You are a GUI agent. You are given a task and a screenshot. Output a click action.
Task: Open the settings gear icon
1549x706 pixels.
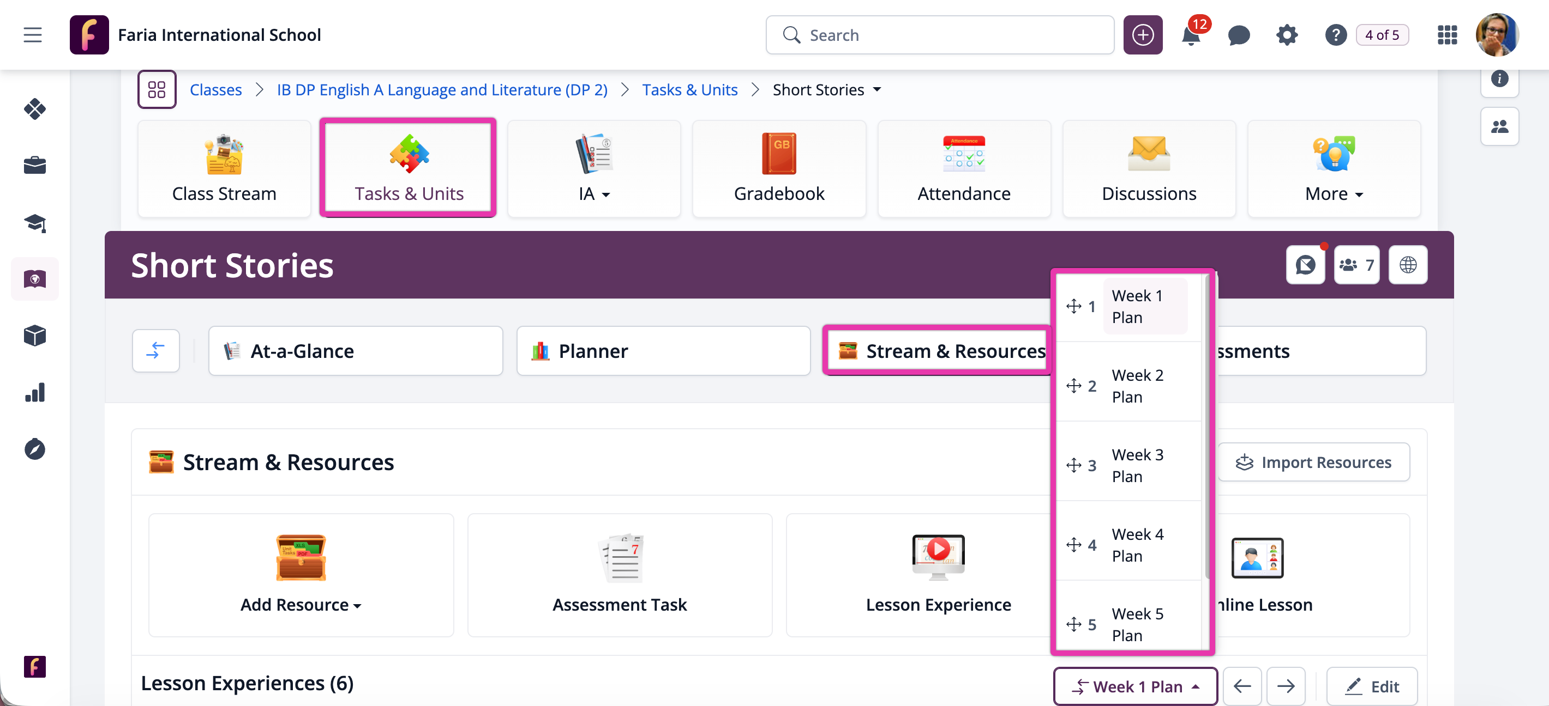[x=1287, y=35]
